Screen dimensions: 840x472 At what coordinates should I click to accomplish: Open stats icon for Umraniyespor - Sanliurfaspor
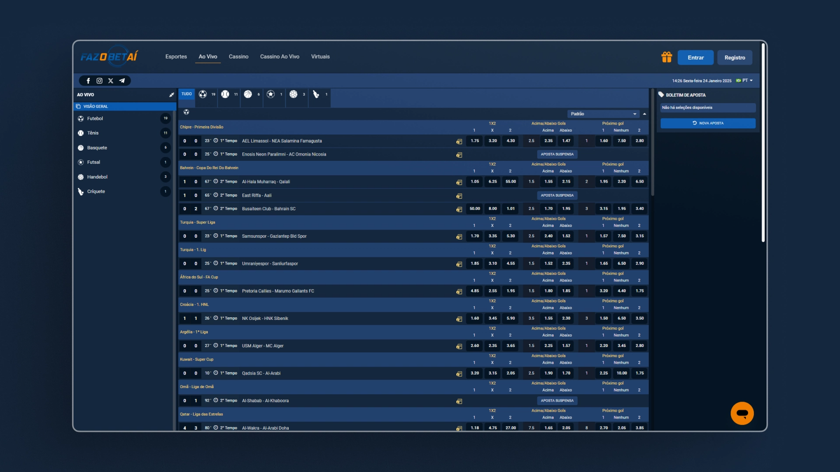click(459, 264)
